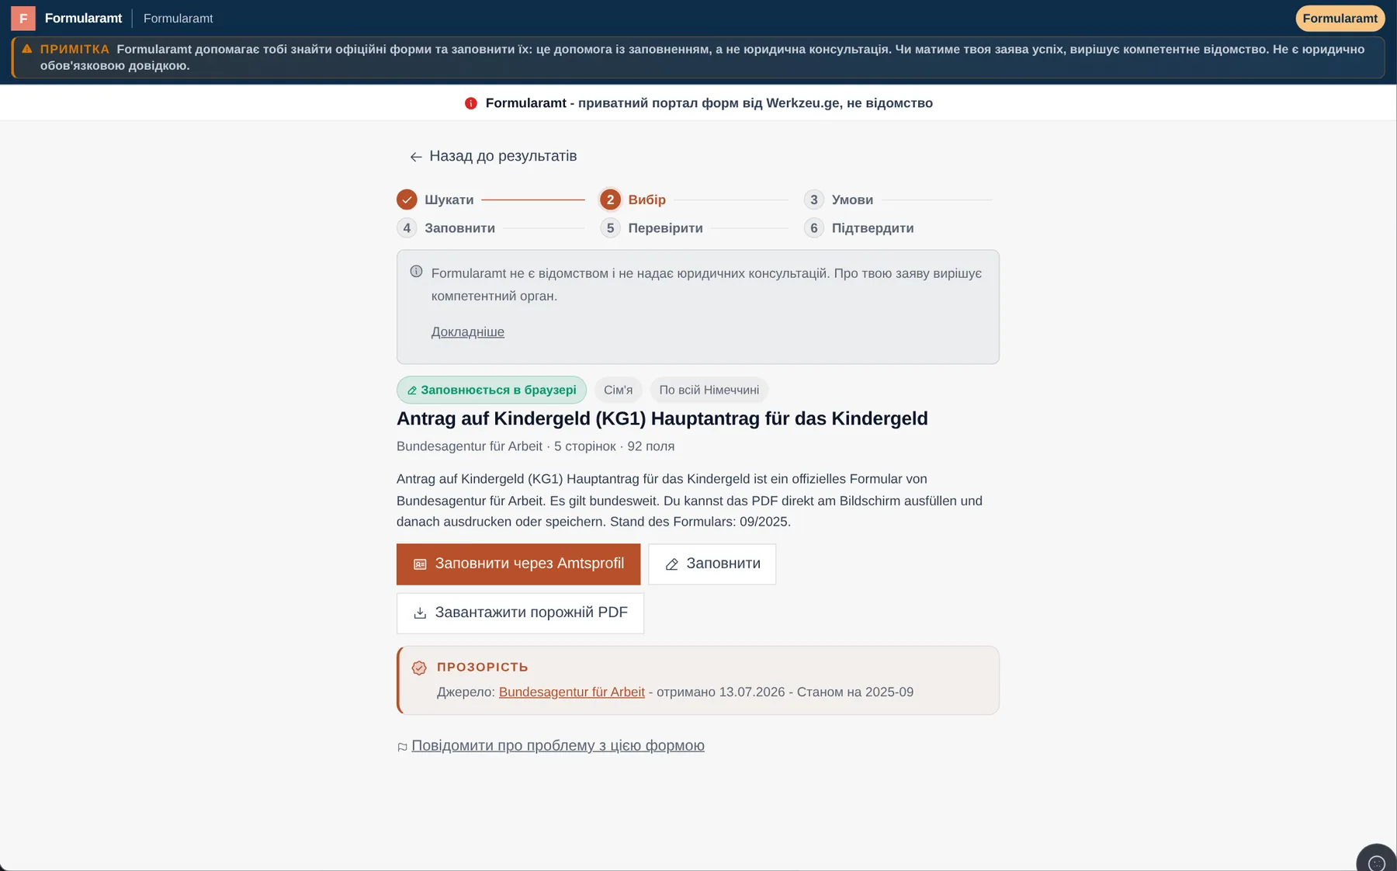Click the download icon on the empty PDF button

420,613
